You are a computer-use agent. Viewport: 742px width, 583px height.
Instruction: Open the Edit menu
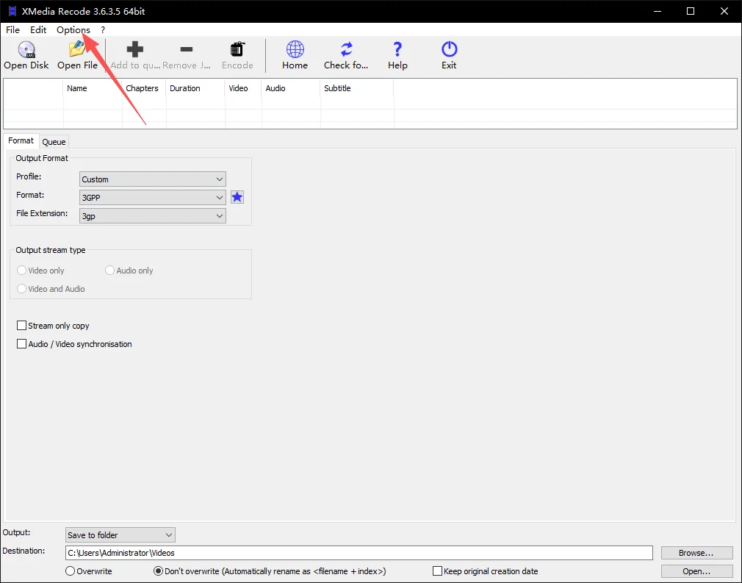[38, 30]
